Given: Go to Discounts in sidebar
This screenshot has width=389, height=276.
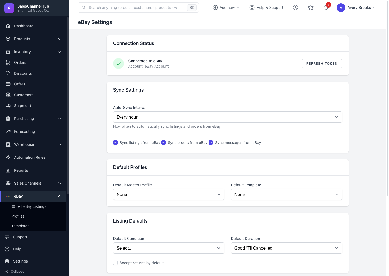Looking at the screenshot, I should pyautogui.click(x=33, y=73).
